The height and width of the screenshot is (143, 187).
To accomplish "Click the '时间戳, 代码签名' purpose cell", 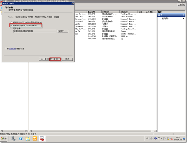I will 109,36.
